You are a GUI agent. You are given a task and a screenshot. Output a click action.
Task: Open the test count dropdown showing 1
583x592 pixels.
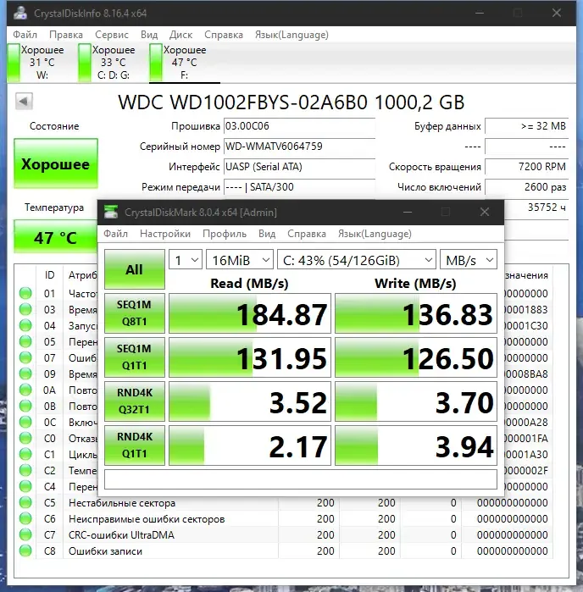(185, 260)
